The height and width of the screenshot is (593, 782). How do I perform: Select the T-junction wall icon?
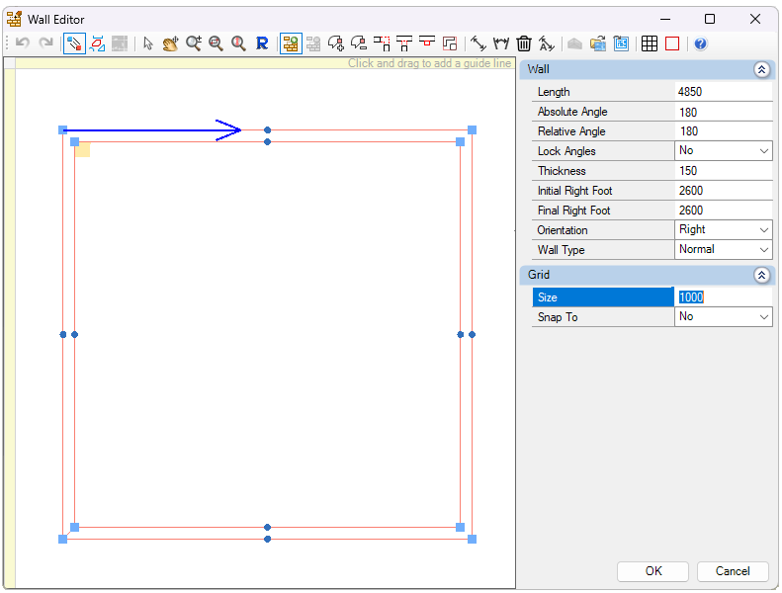(404, 43)
